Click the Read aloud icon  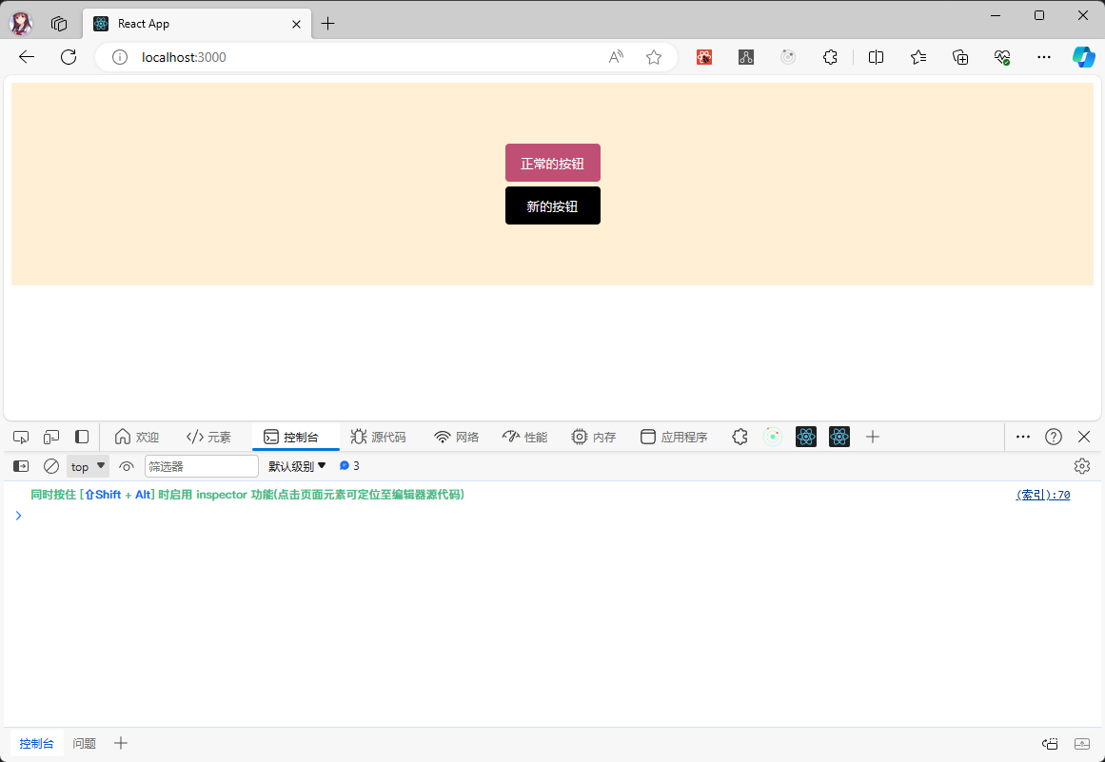616,57
